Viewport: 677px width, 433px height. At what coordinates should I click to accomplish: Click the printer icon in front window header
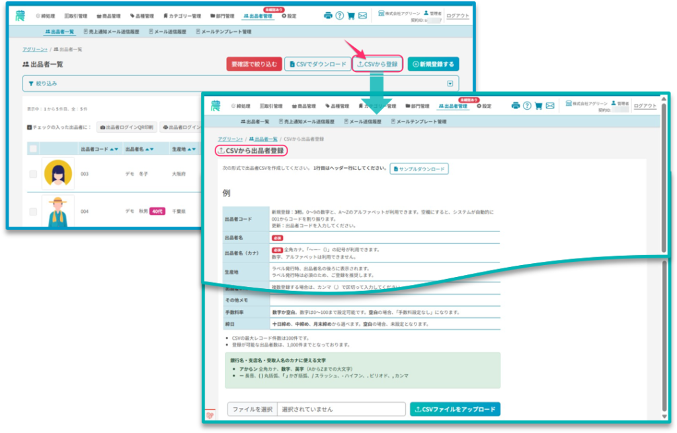(x=516, y=105)
